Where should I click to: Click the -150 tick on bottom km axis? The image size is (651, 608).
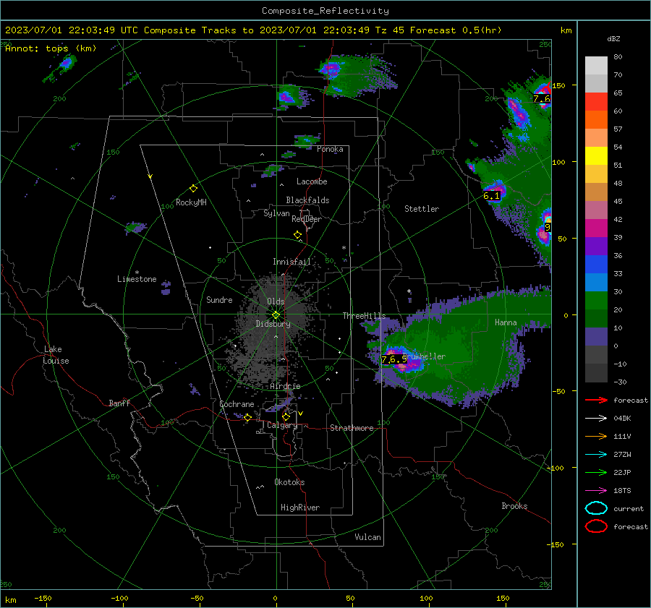pos(43,599)
